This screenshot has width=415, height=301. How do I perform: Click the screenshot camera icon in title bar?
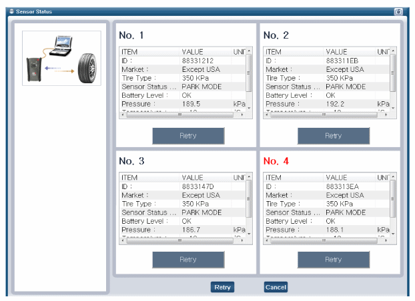point(398,11)
